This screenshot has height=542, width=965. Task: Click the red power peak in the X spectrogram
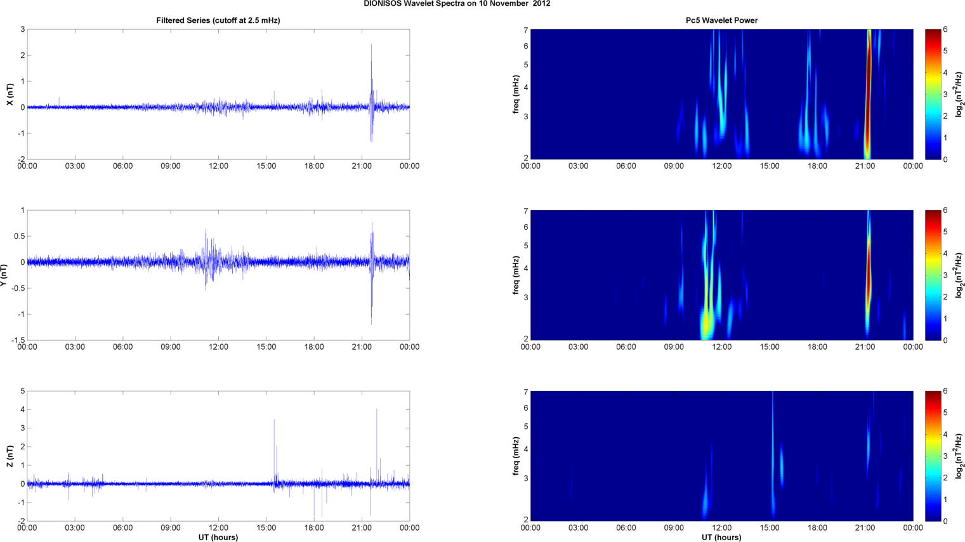click(869, 94)
